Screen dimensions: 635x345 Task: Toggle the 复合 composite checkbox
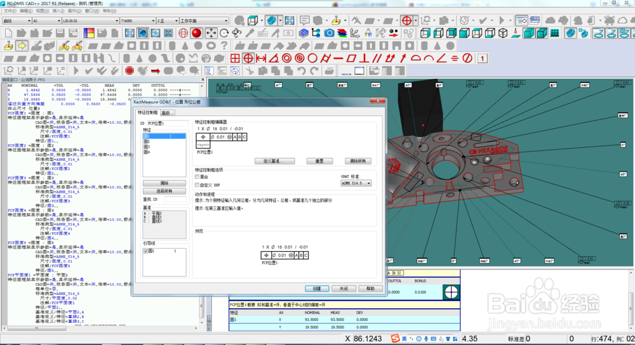tap(197, 177)
